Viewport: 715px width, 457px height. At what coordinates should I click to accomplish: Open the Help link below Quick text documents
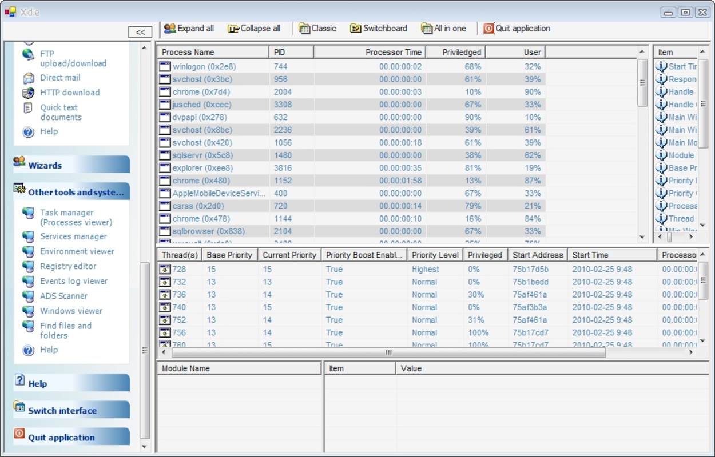tap(49, 131)
